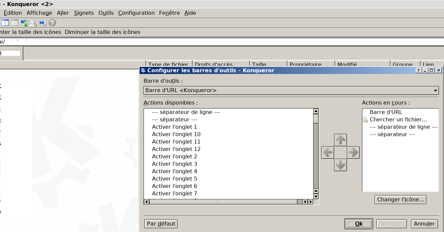Remove action using the left arrow button
This screenshot has height=232, width=444.
[328, 152]
